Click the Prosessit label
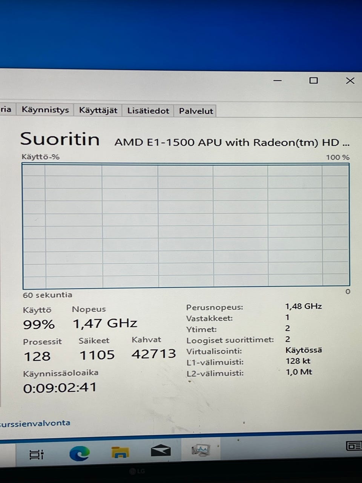Viewport: 362px width, 483px height. point(42,341)
